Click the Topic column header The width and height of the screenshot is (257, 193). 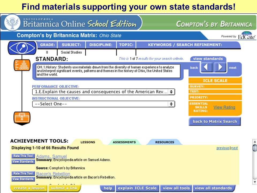point(126,45)
